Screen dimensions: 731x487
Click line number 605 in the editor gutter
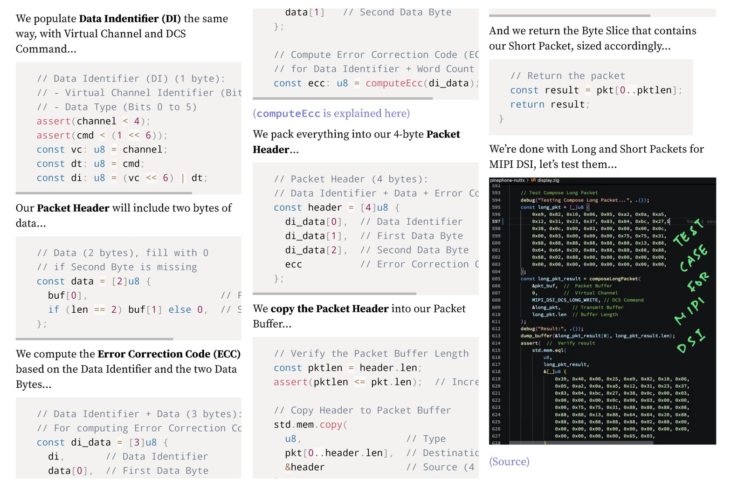pyautogui.click(x=496, y=279)
